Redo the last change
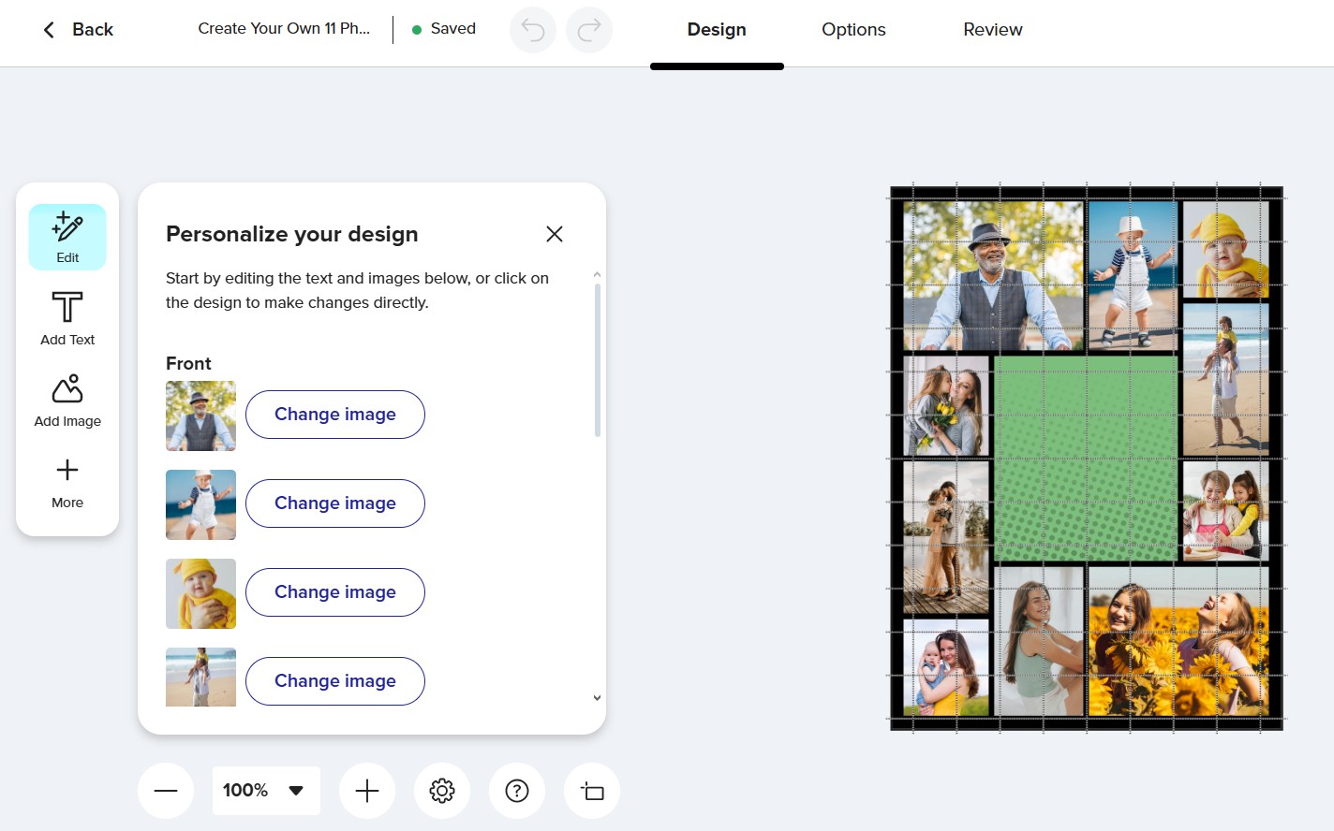This screenshot has height=831, width=1334. pos(589,30)
